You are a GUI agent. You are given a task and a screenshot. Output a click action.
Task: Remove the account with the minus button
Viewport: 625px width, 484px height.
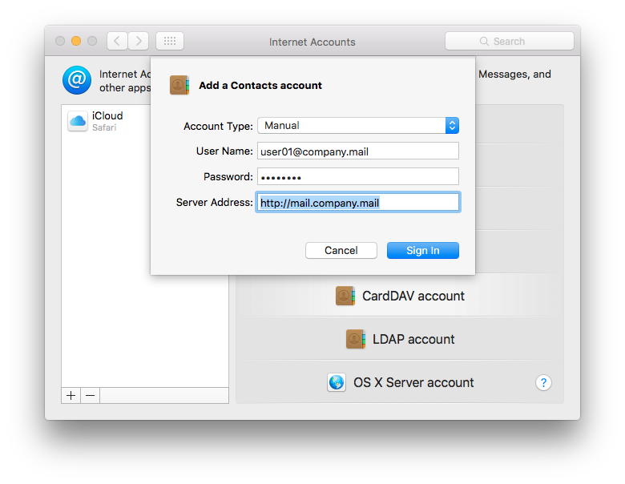(x=90, y=395)
